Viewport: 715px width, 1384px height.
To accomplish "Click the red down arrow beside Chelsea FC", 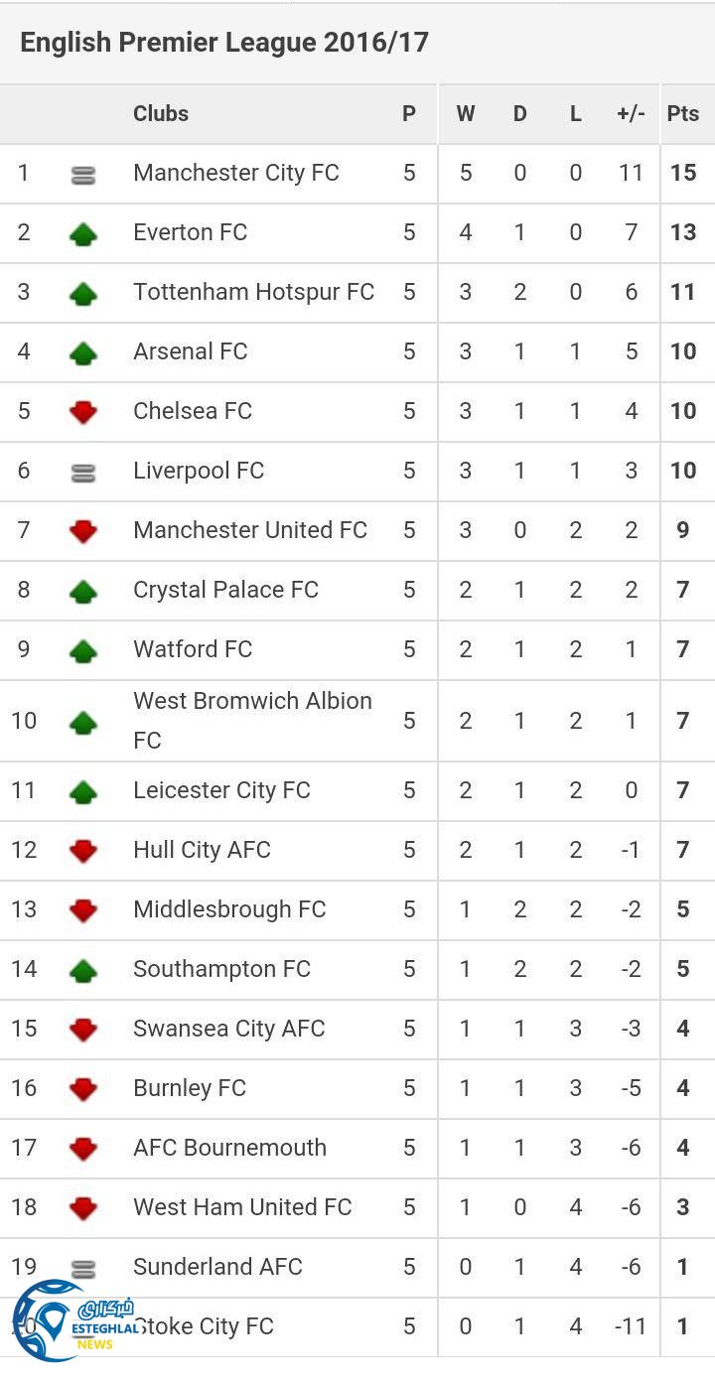I will click(x=83, y=412).
